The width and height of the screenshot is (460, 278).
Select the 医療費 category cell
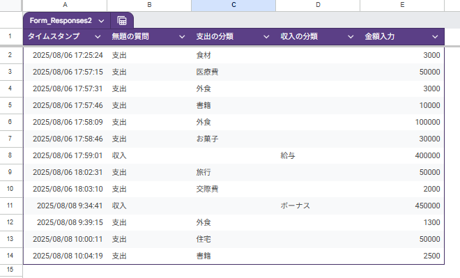233,72
